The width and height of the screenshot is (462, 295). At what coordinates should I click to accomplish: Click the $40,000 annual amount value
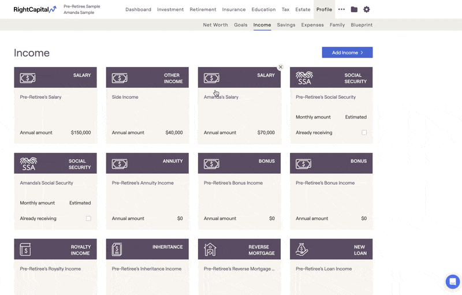tap(174, 132)
